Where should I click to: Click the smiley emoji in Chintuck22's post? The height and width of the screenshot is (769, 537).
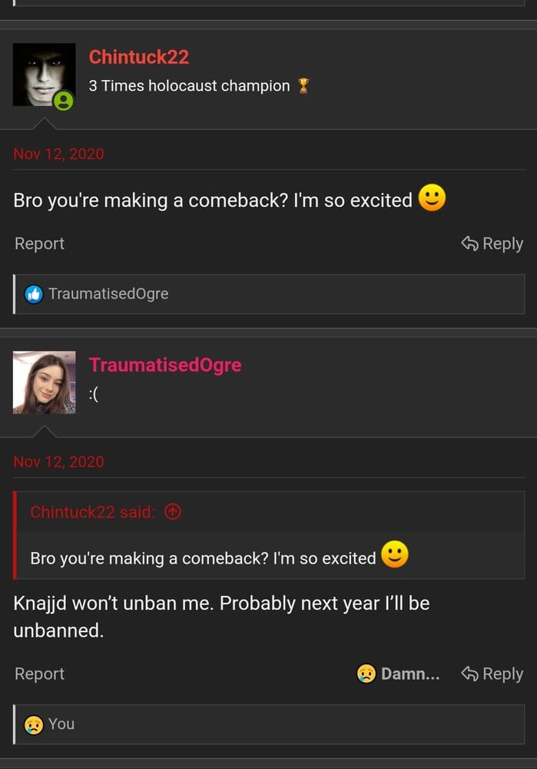[432, 200]
